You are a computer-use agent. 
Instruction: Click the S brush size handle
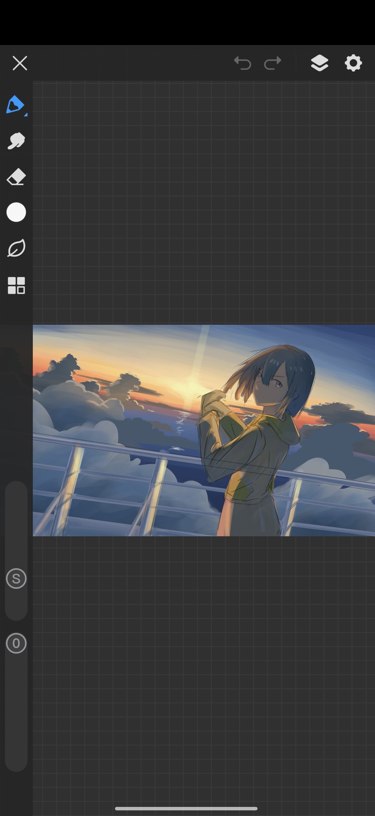point(16,579)
